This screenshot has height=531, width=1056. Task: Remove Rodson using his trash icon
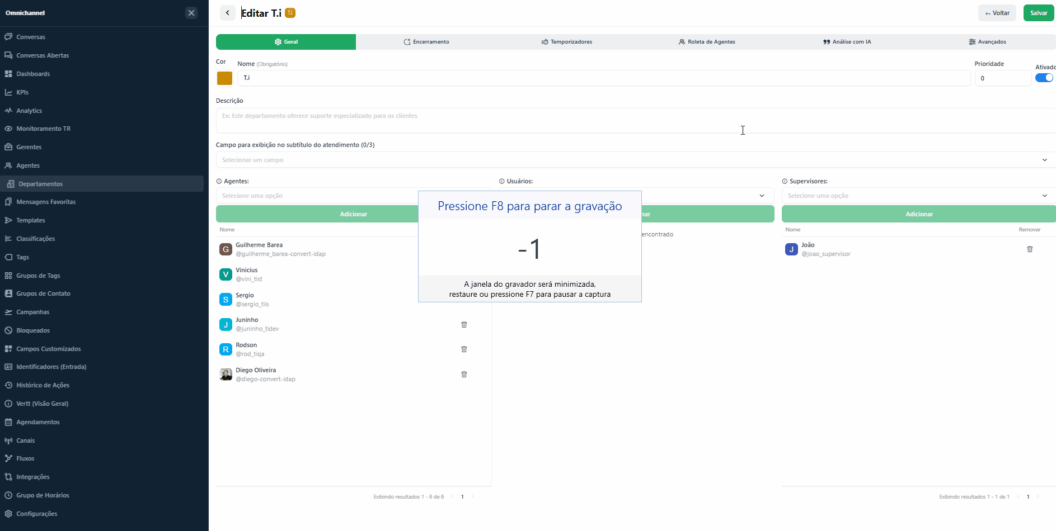464,349
